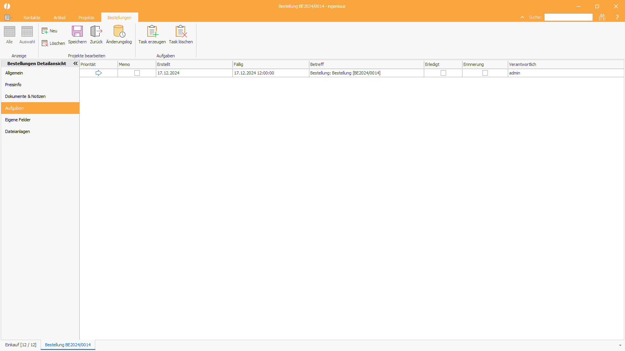
Task: Click the Löschen delete icon
Action: coord(45,43)
